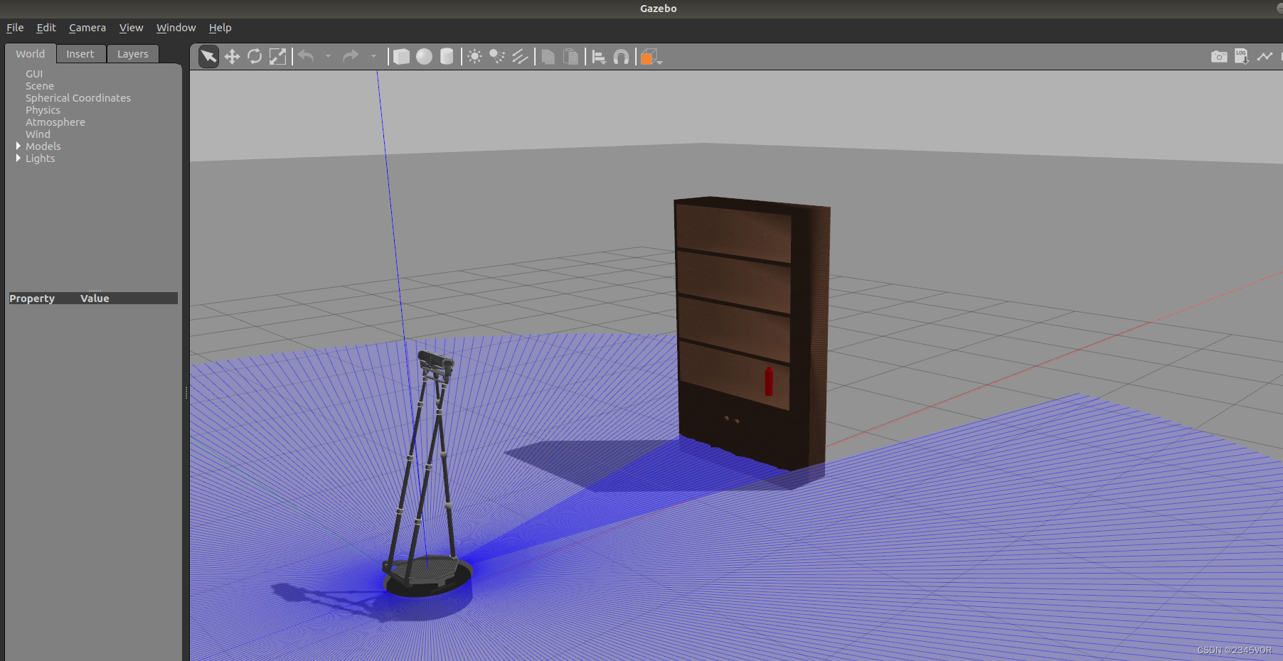
Task: Take a screenshot with the camera icon
Action: point(1219,56)
